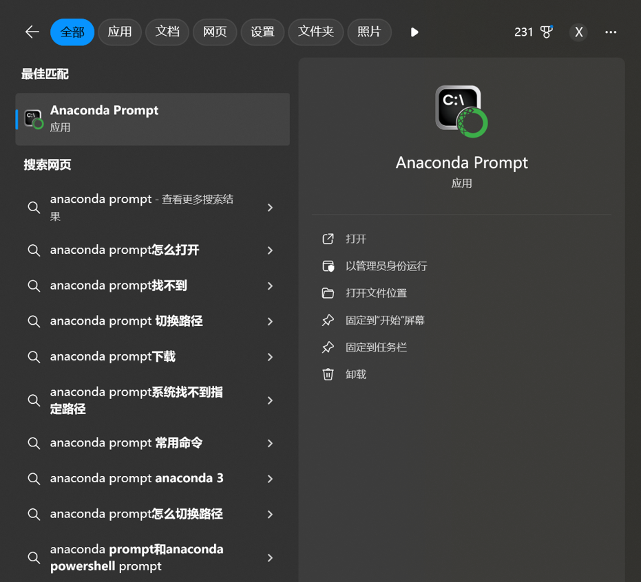
Task: Switch to the 设置 filter tab
Action: click(x=262, y=32)
